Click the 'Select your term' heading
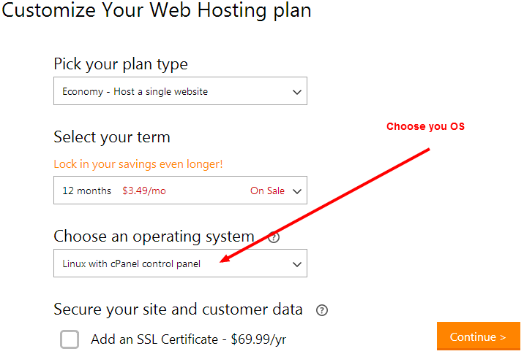 pyautogui.click(x=112, y=137)
